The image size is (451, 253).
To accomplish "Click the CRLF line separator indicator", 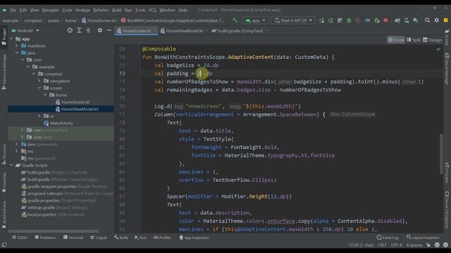I will [382, 245].
